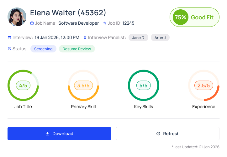Screen dimensions: 227x157
Task: Click the Key Skills 5/5 score ring
Action: coord(144,86)
